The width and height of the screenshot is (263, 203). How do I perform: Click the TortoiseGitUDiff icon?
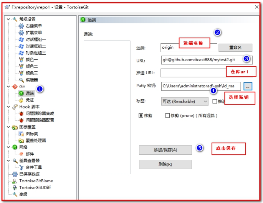pyautogui.click(x=15, y=188)
